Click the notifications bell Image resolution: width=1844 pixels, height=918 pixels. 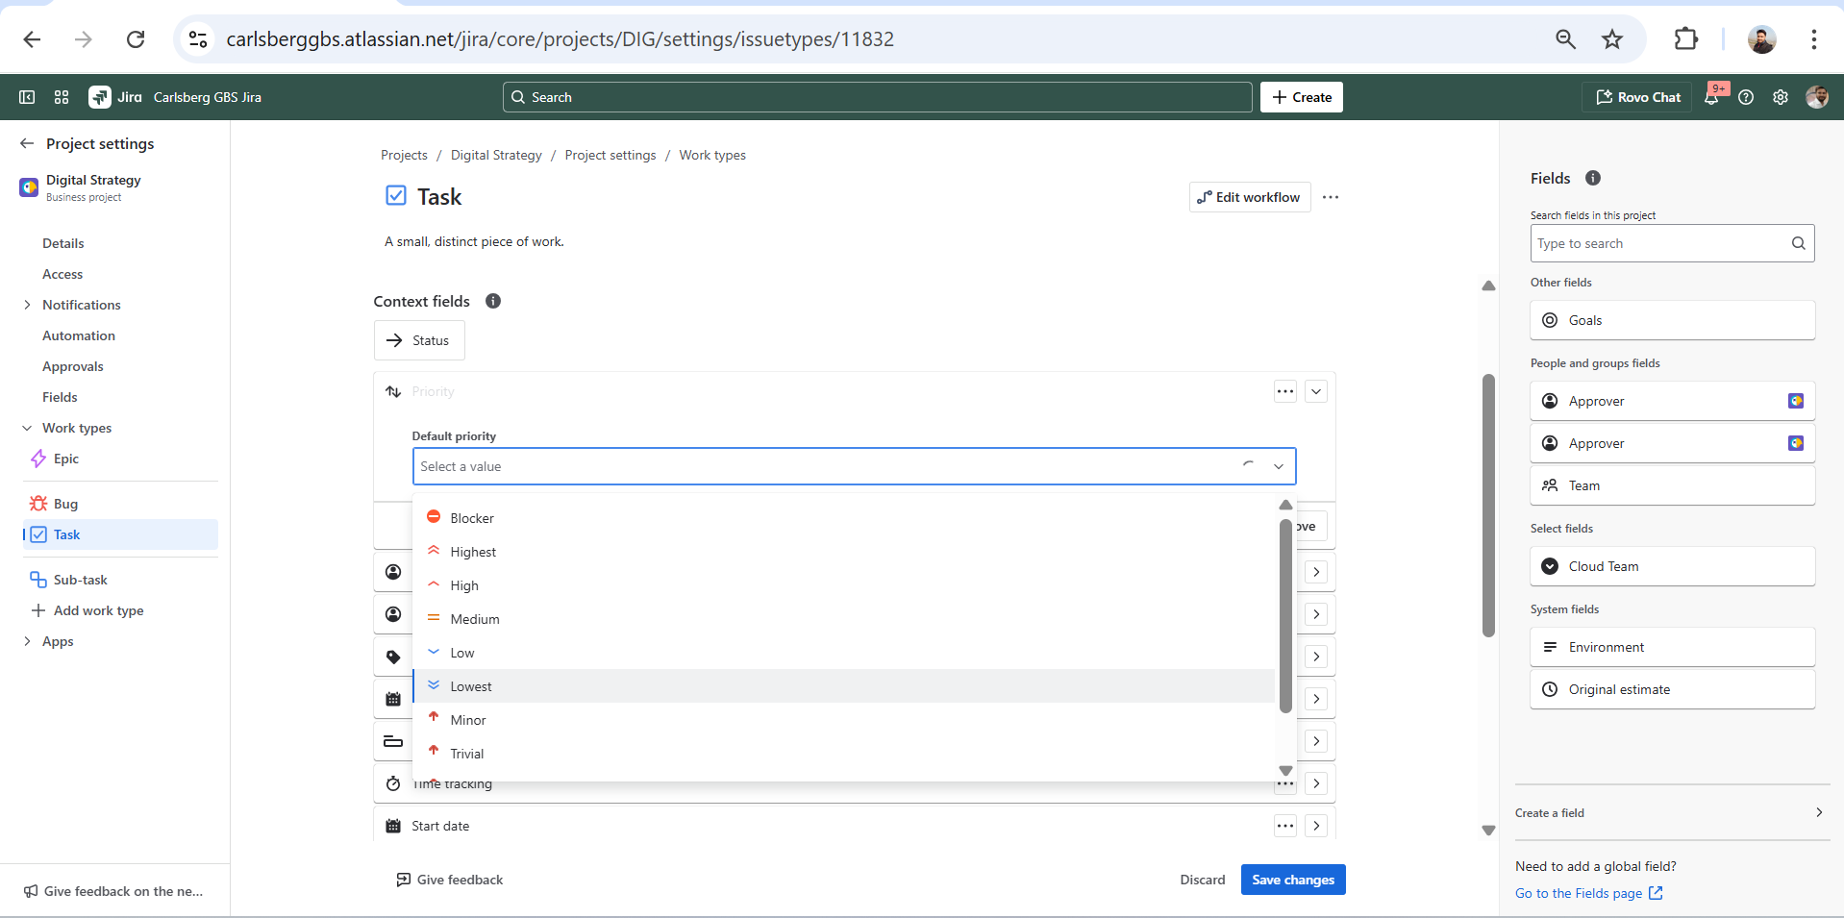pyautogui.click(x=1713, y=96)
